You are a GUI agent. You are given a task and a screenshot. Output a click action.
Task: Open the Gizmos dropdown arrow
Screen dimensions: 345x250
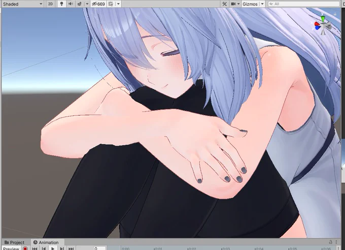tap(262, 4)
